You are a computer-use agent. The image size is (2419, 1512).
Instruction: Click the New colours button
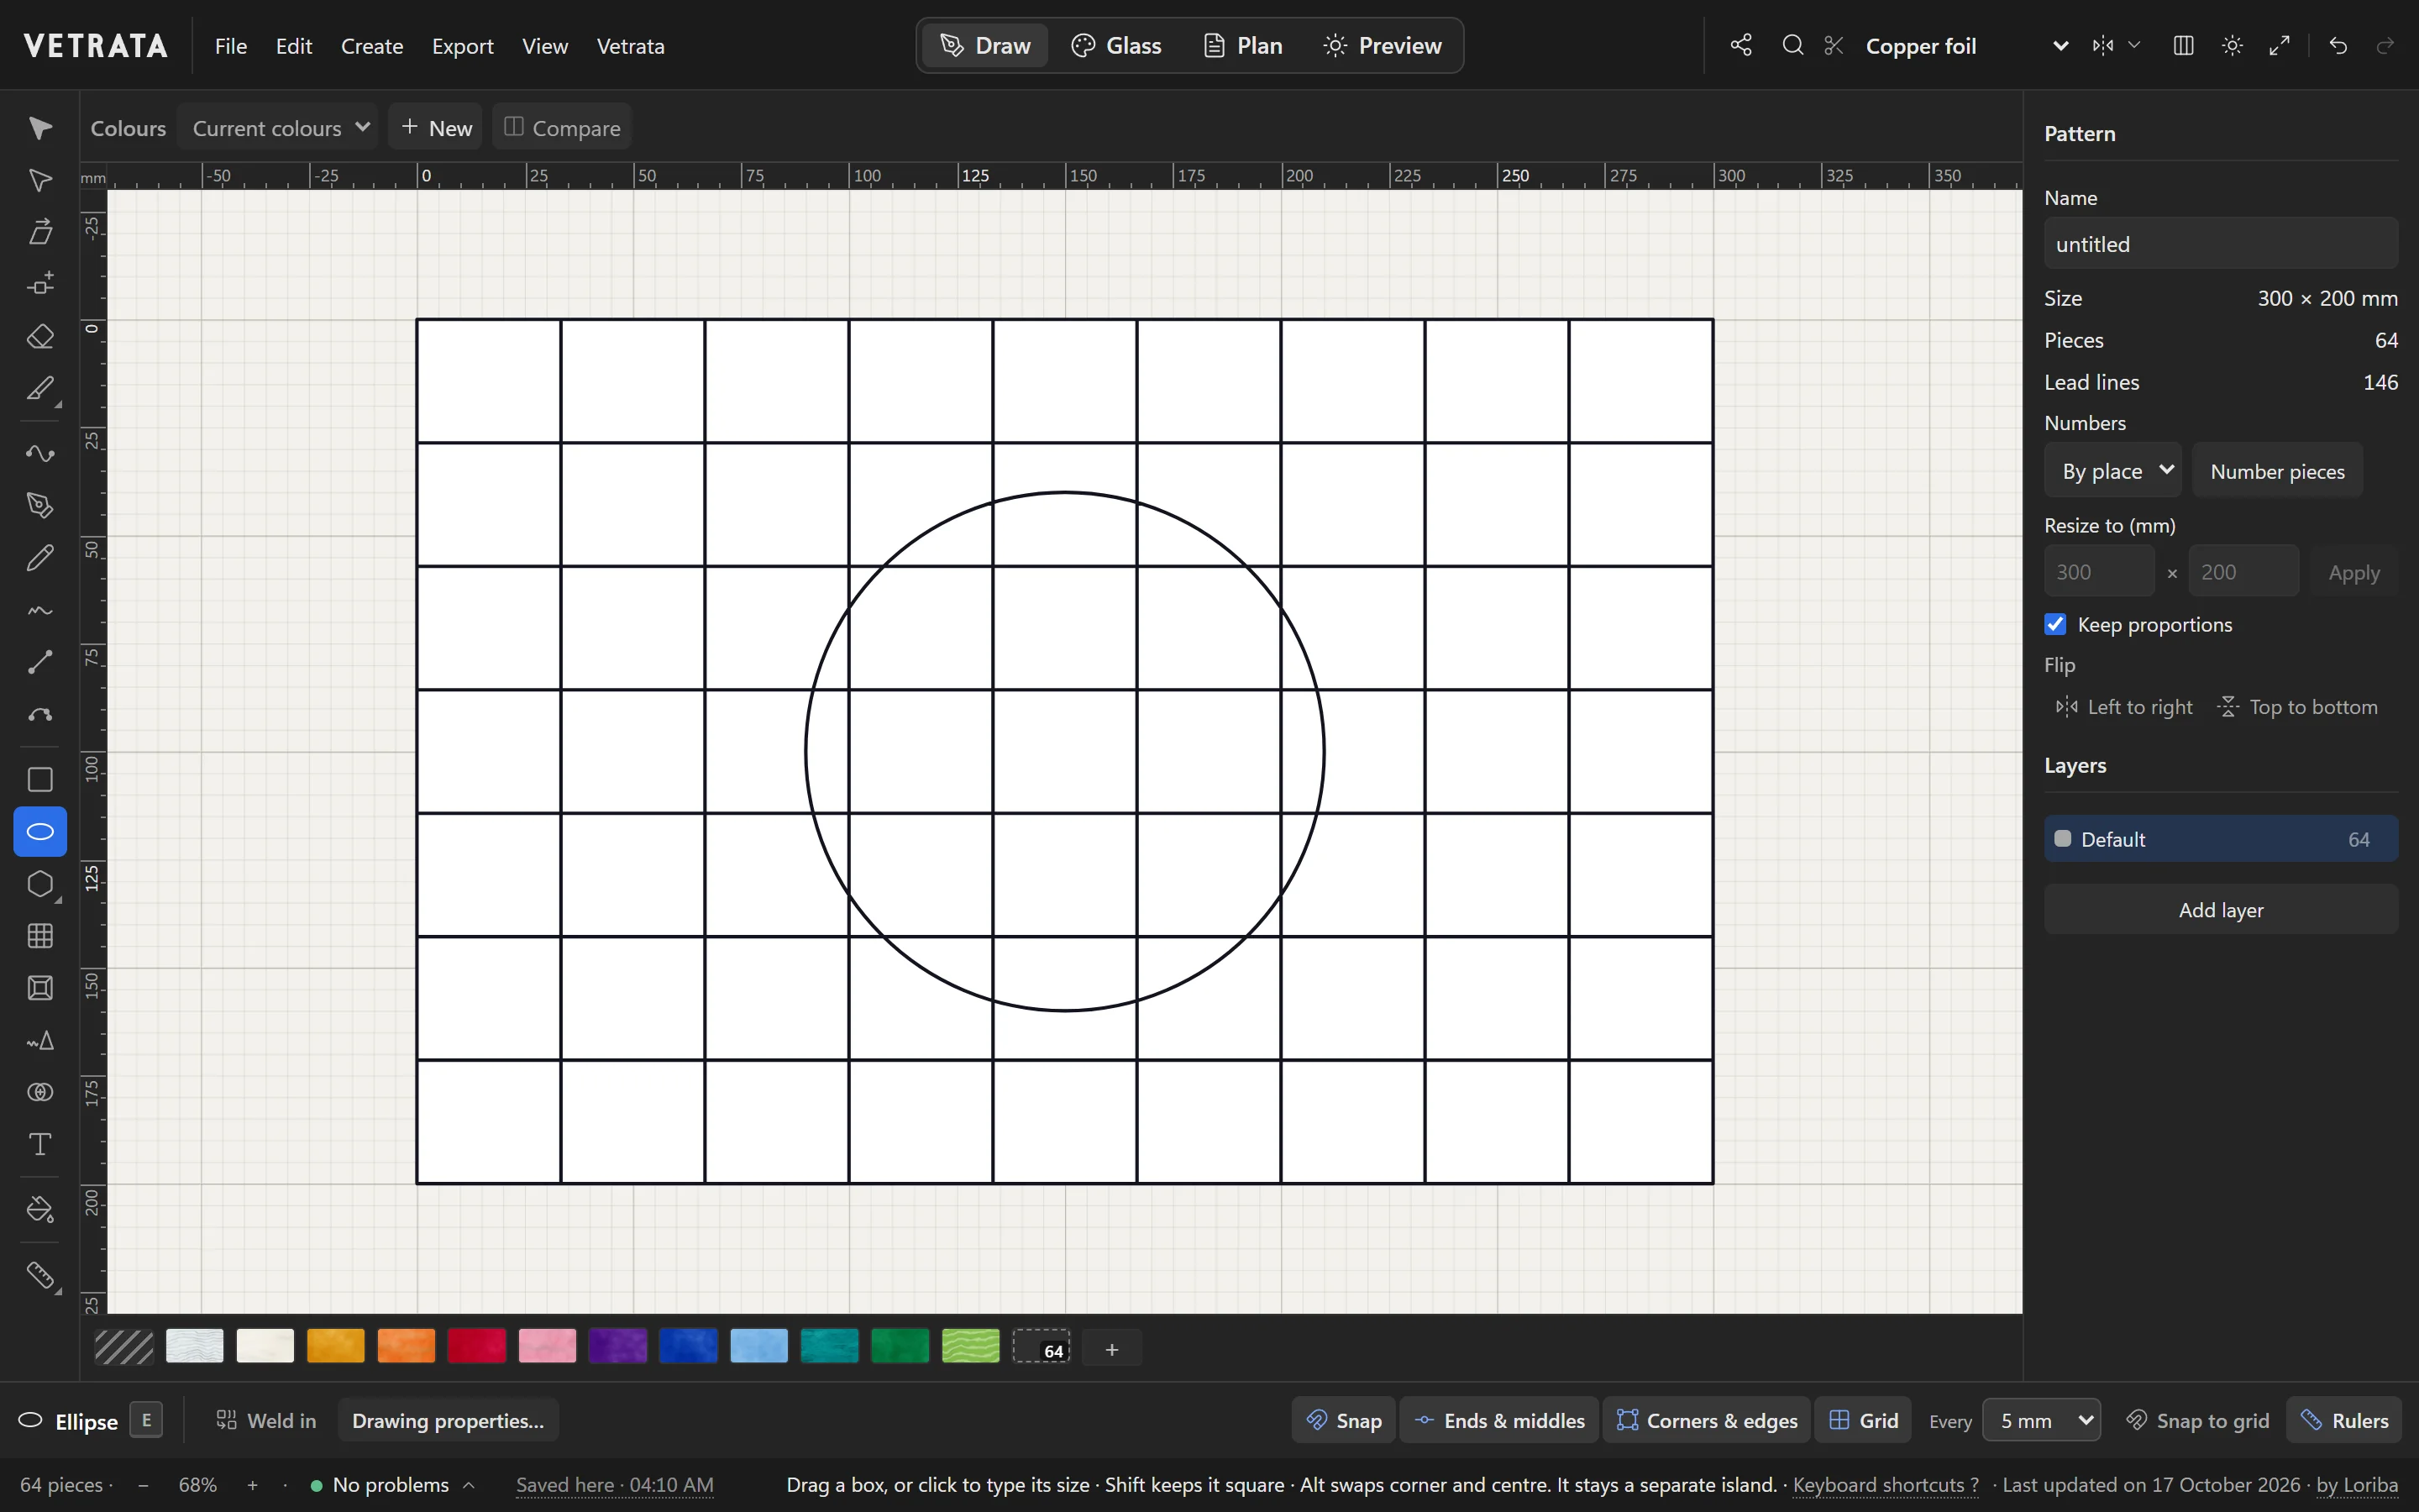click(x=436, y=127)
